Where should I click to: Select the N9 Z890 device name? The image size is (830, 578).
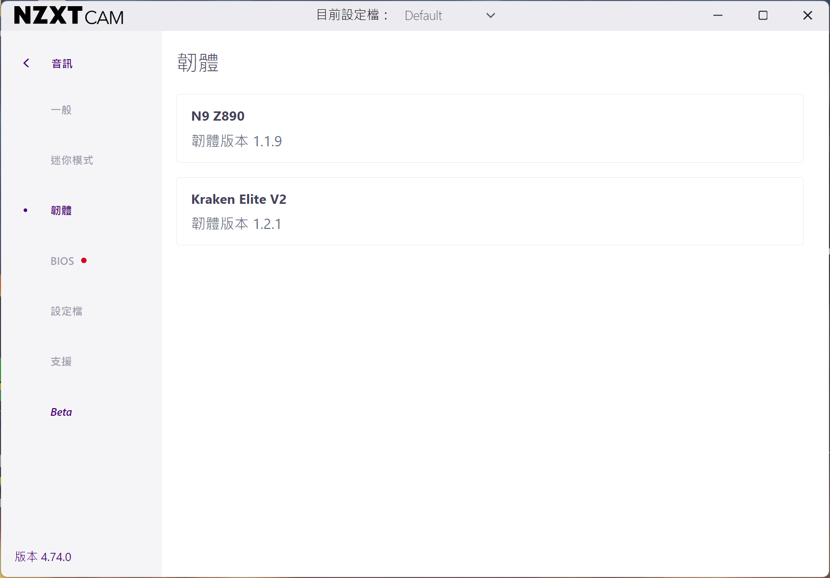click(218, 116)
